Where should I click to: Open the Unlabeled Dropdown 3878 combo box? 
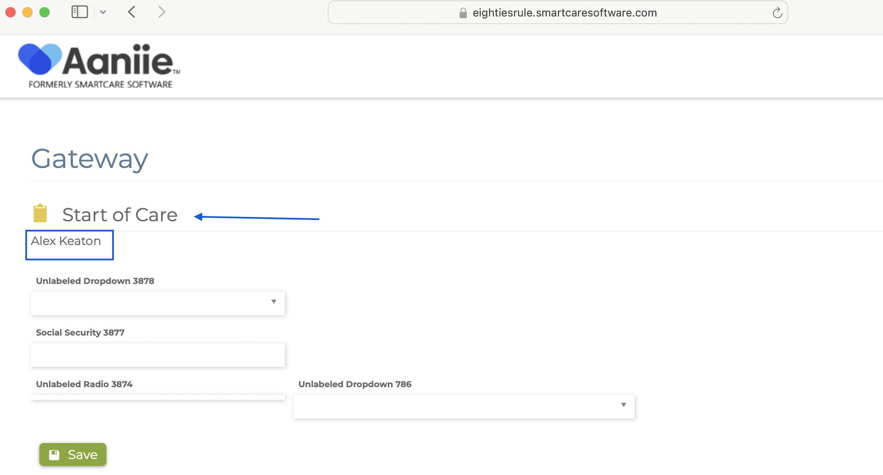(x=158, y=303)
